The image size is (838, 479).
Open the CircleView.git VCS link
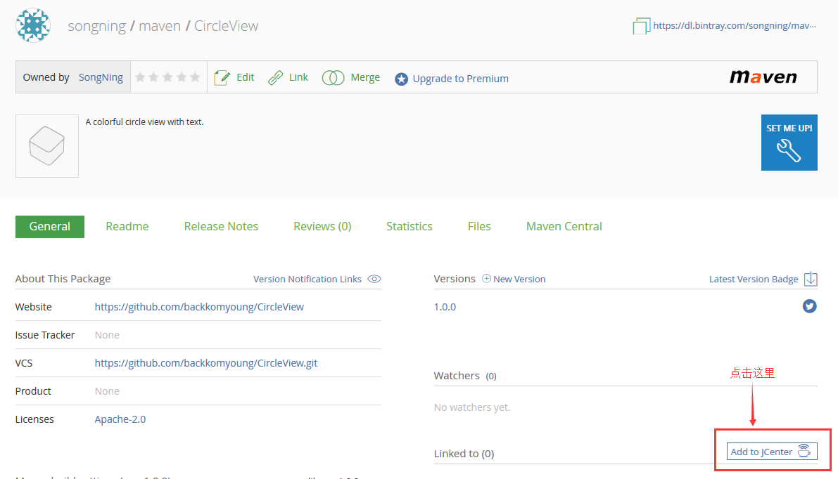coord(205,362)
